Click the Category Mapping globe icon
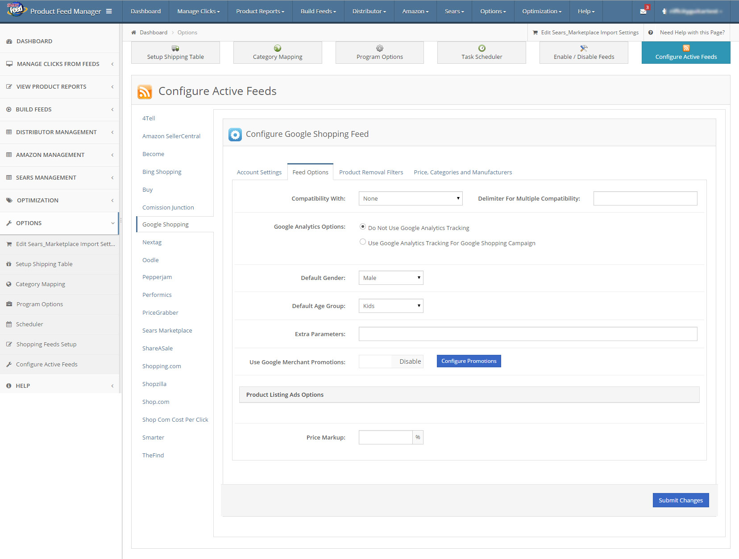This screenshot has height=559, width=739. click(278, 48)
